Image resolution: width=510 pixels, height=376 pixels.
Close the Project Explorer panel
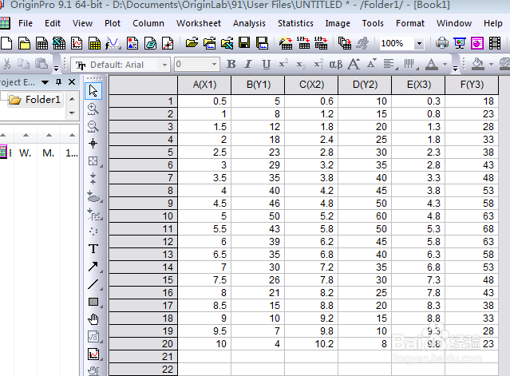tap(72, 82)
